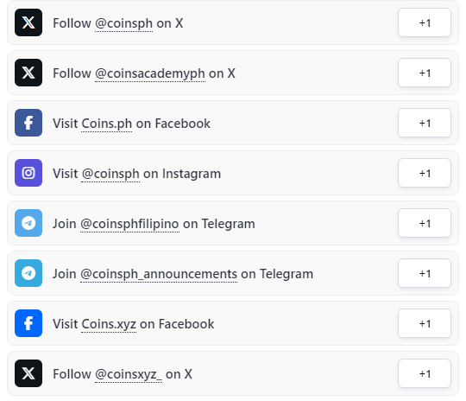
Task: Open the @coinsacademyph link text
Action: (x=150, y=73)
